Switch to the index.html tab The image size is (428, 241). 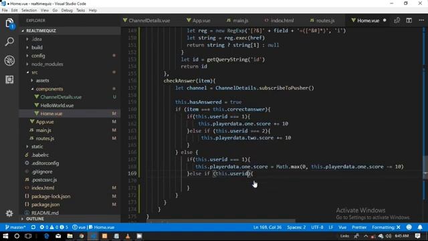click(x=279, y=21)
